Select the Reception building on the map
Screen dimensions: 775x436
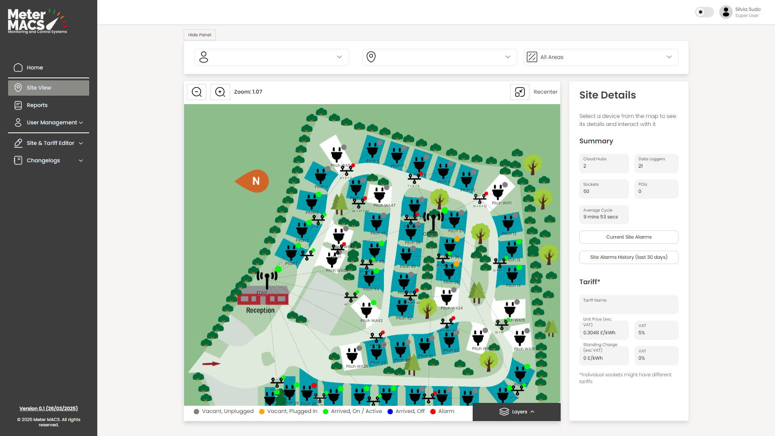pyautogui.click(x=262, y=299)
